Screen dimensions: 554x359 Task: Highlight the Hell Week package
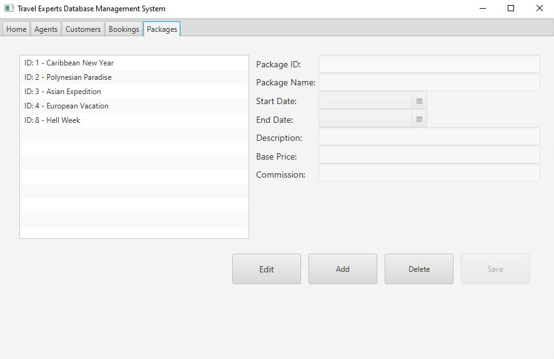coord(52,120)
